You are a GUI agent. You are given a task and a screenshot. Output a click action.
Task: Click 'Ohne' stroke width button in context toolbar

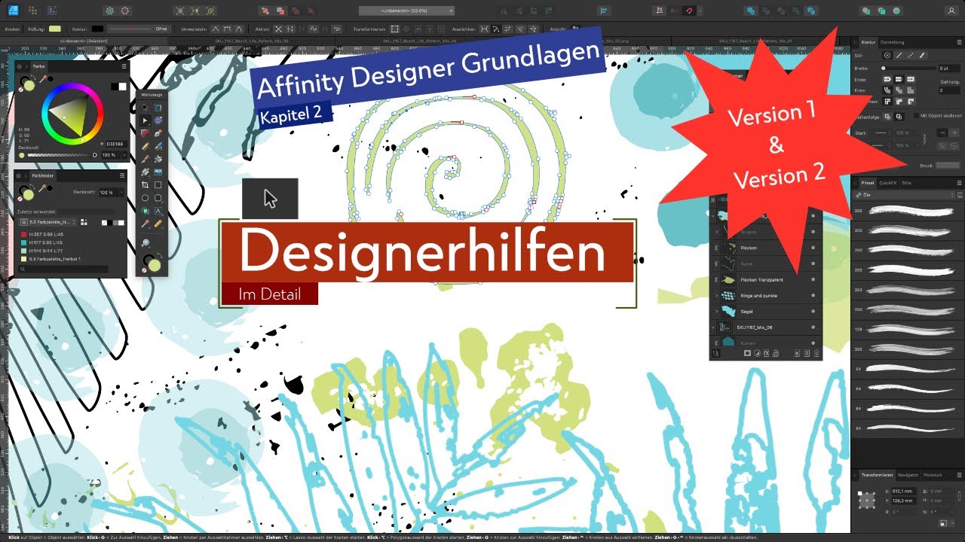click(161, 29)
